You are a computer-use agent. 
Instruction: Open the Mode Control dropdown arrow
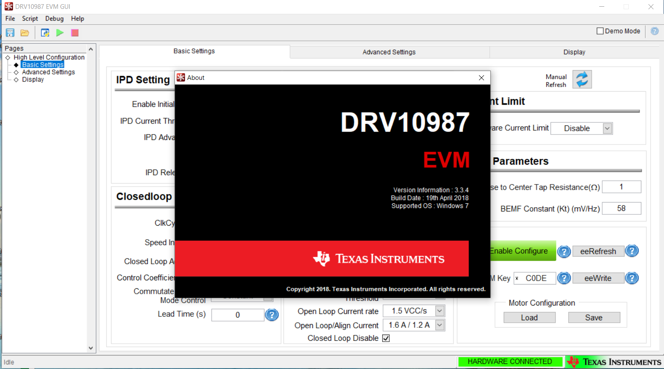(x=268, y=299)
